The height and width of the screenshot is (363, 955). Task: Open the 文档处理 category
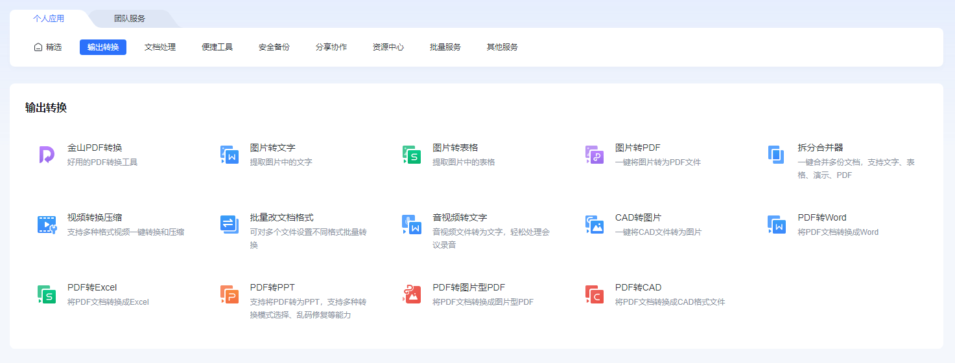coord(160,47)
